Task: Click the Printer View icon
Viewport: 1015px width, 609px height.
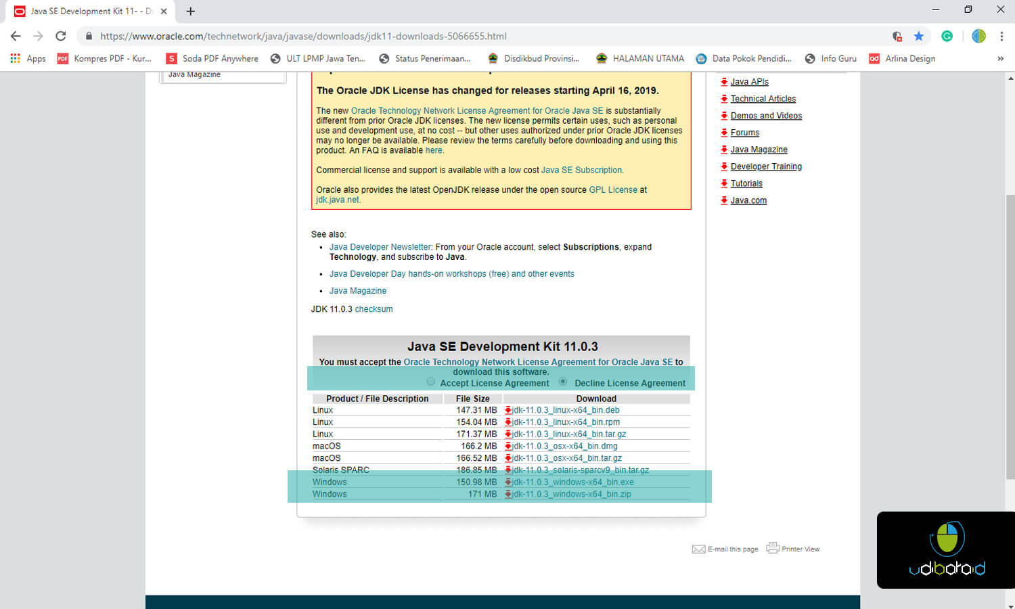Action: [773, 548]
